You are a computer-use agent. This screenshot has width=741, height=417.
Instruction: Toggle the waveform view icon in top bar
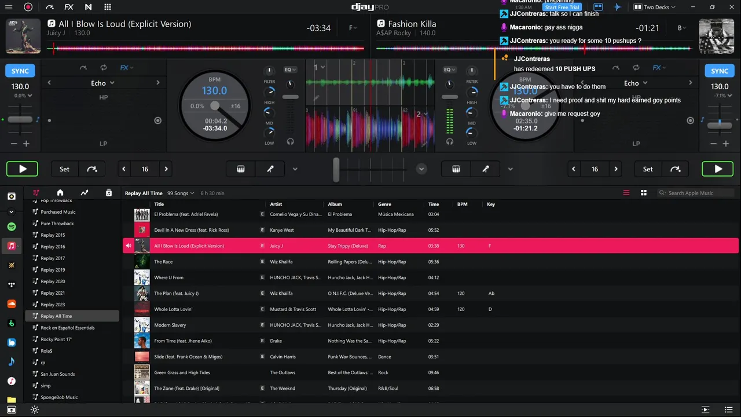tap(618, 7)
